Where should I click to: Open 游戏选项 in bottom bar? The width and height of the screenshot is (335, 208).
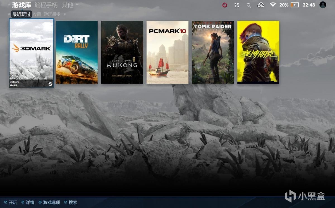click(49, 202)
